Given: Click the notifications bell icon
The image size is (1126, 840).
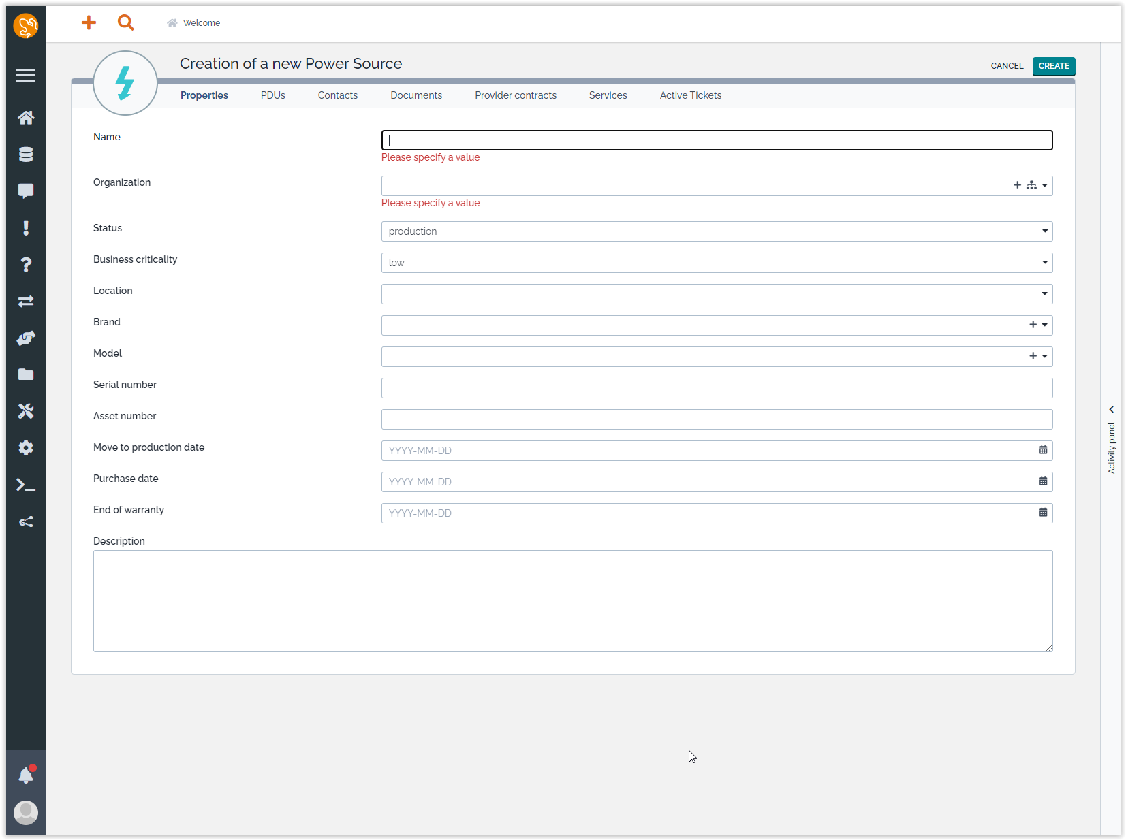Looking at the screenshot, I should click(x=26, y=775).
